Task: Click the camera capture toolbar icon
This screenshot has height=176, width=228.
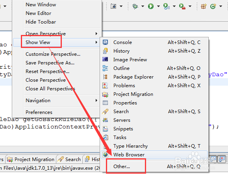Action: [113, 6]
